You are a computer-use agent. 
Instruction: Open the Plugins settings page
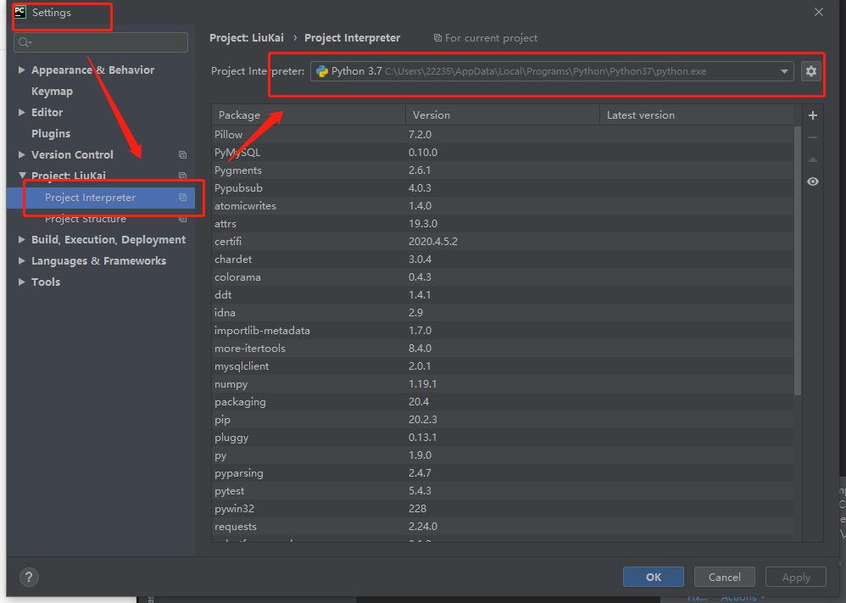51,133
